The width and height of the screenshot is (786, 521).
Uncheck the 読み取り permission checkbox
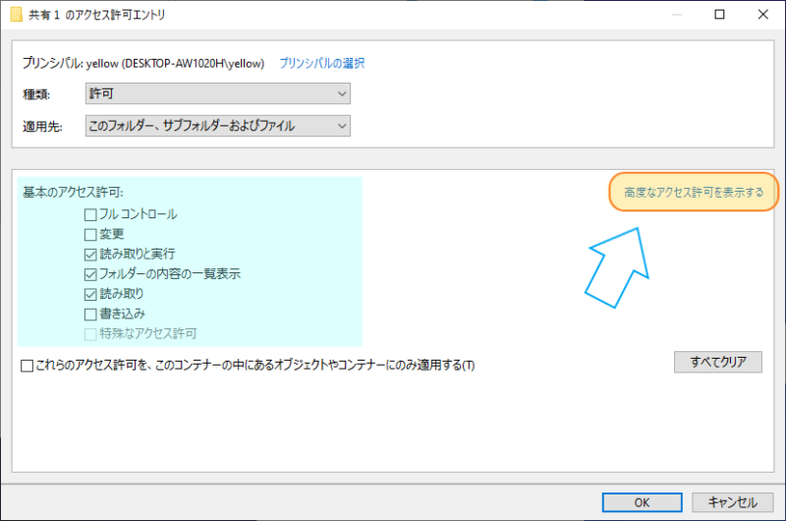[x=90, y=294]
